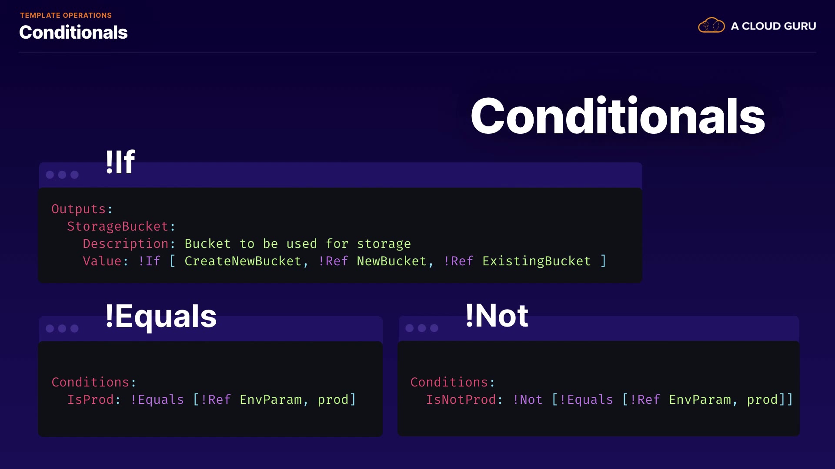Click the "Outputs:" line in the !If code
The image size is (835, 469).
tap(82, 209)
